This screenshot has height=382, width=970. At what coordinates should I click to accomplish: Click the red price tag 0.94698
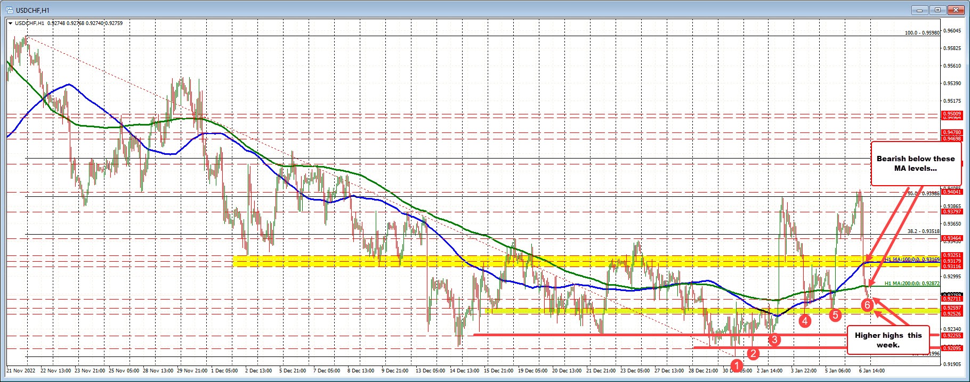pos(952,138)
